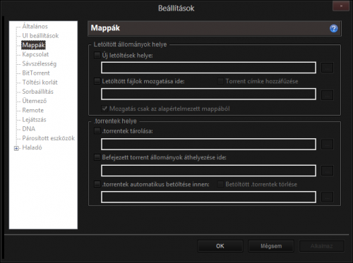Screen dimensions: 353x263
Task: Select DNA in the settings tree
Action: click(28, 129)
